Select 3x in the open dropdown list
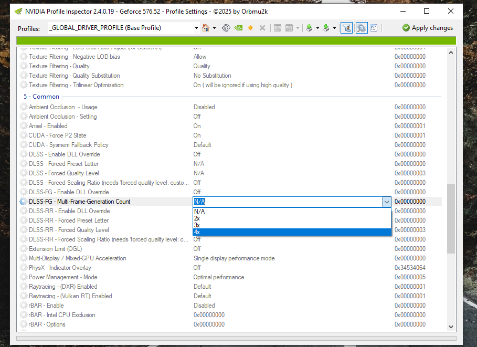This screenshot has height=347, width=477. [x=292, y=225]
